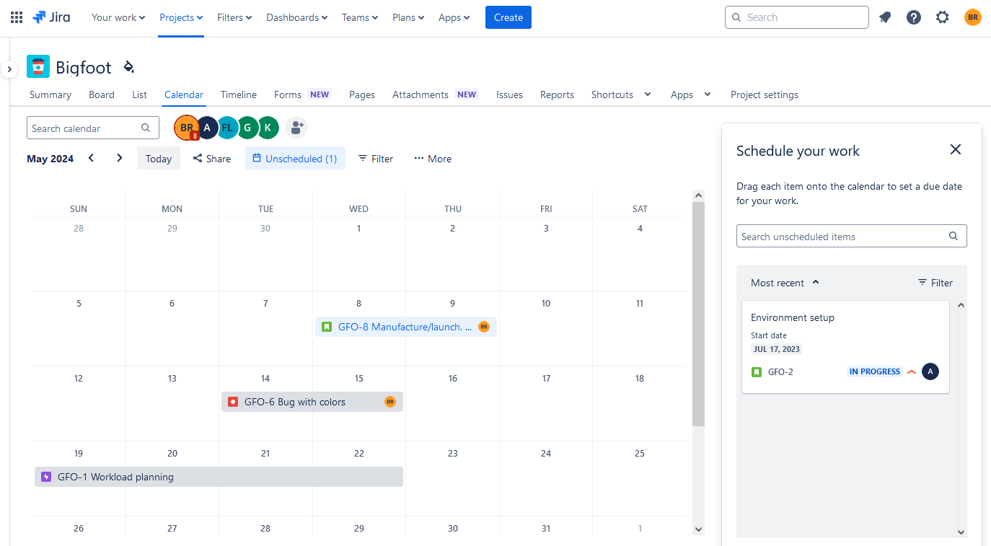Expand the collapsed sidebar arrow
The width and height of the screenshot is (991, 546).
coord(9,69)
